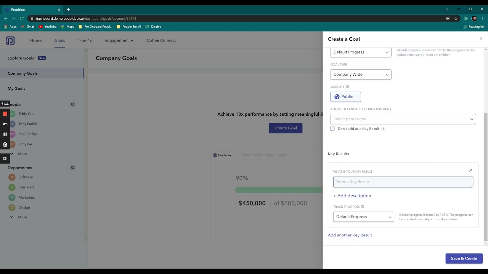Viewport: 488px width, 274px height.
Task: Expand More under Departments
Action: click(18, 217)
